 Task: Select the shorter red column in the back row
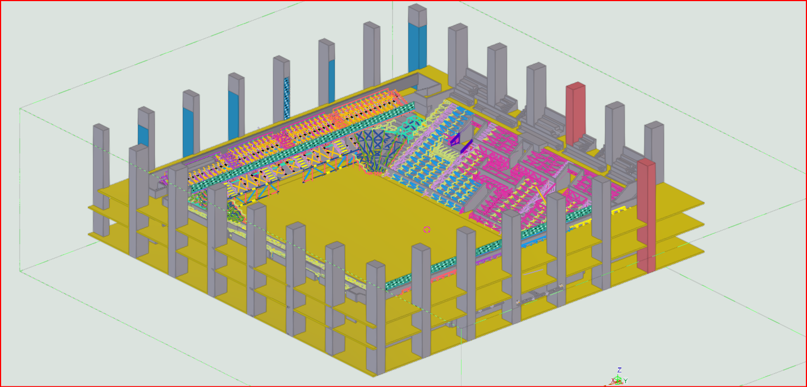click(575, 113)
